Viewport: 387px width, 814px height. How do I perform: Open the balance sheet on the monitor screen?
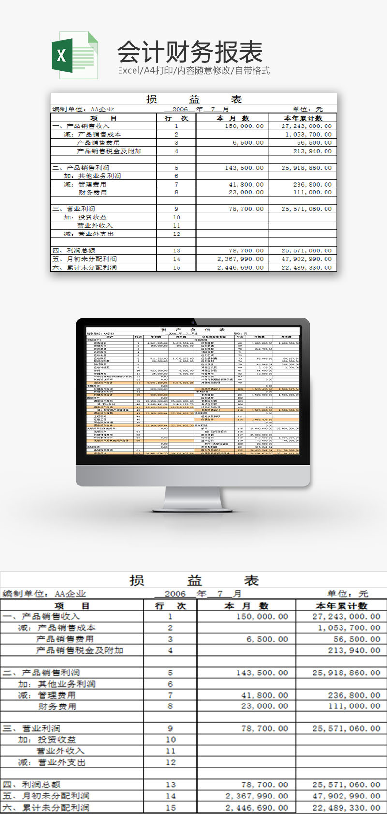click(x=193, y=390)
